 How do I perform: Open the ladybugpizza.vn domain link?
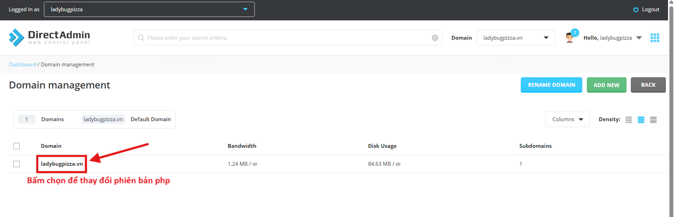(x=62, y=164)
